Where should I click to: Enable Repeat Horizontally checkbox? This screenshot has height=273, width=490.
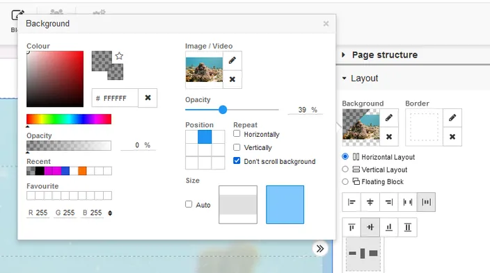tap(237, 134)
